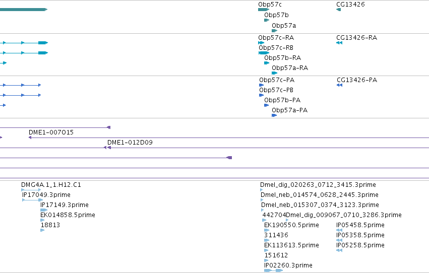The width and height of the screenshot is (429, 273).
Task: Select the CG13426-PA protein label
Action: click(x=357, y=80)
